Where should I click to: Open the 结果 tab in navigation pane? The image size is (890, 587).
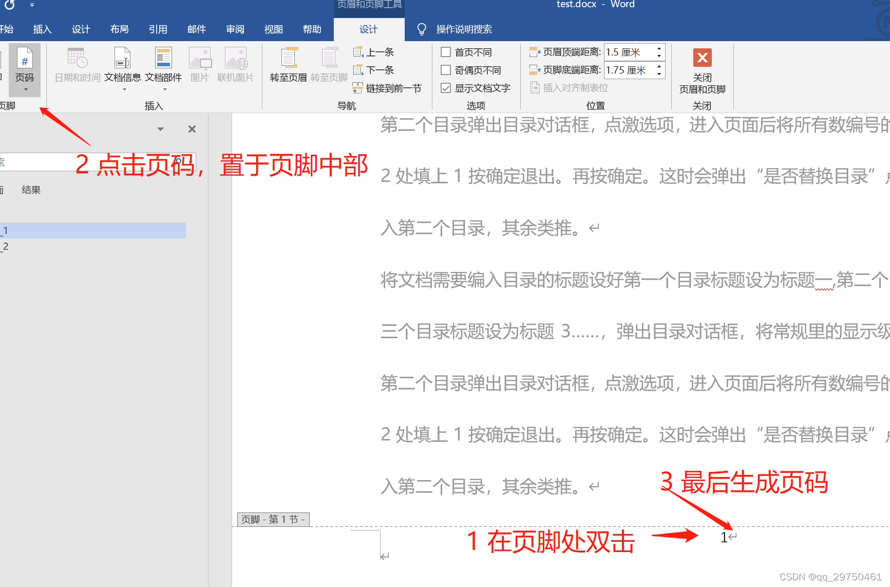31,190
